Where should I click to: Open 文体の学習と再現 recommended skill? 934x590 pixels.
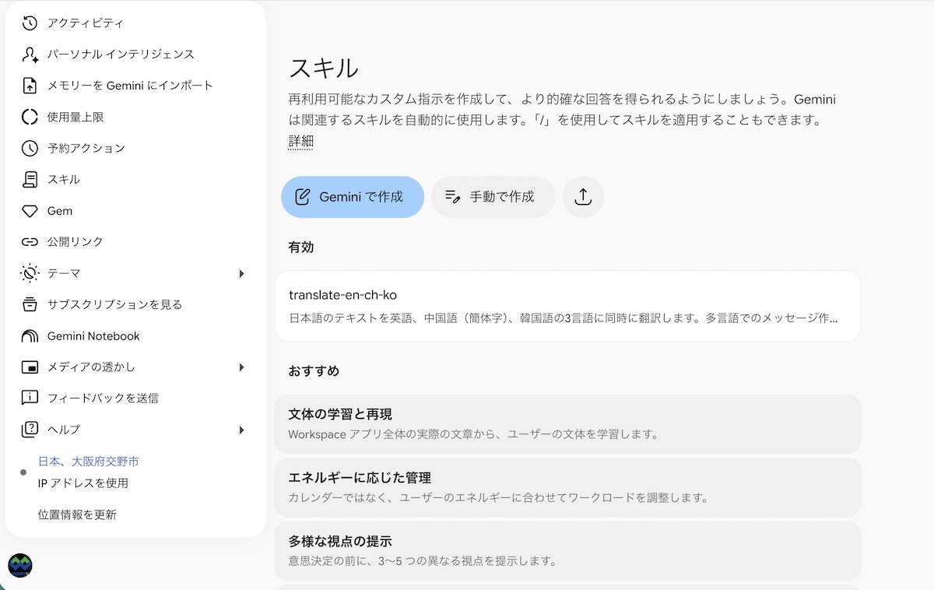pyautogui.click(x=568, y=423)
